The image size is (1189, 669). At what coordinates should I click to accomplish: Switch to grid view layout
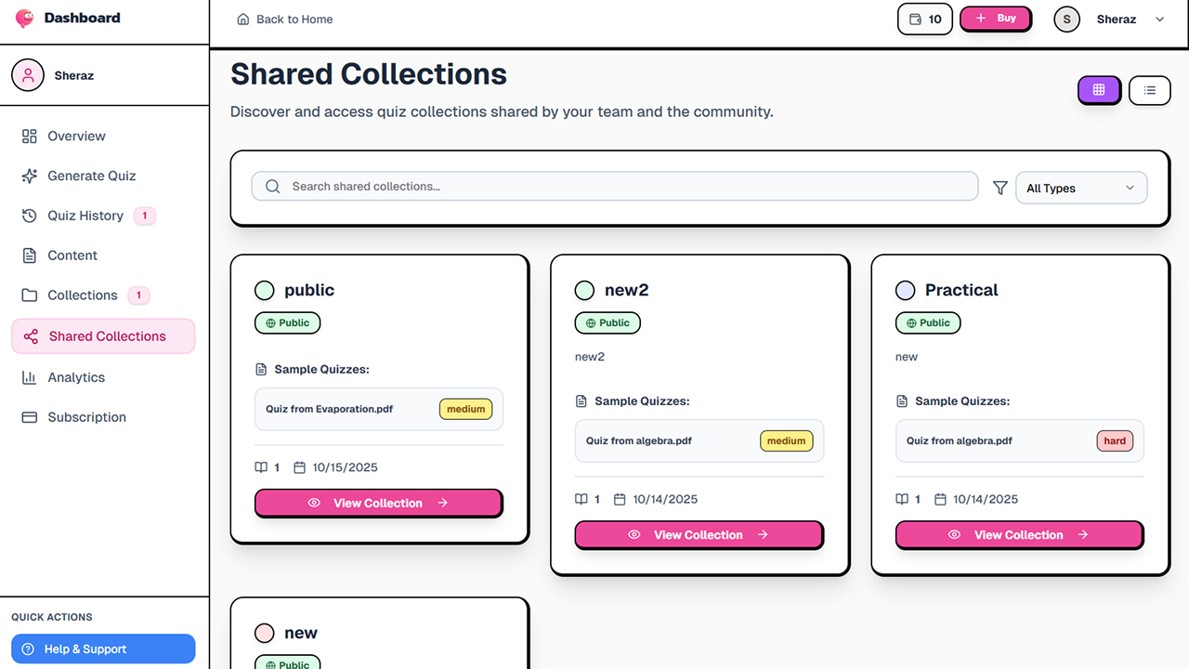pos(1099,90)
